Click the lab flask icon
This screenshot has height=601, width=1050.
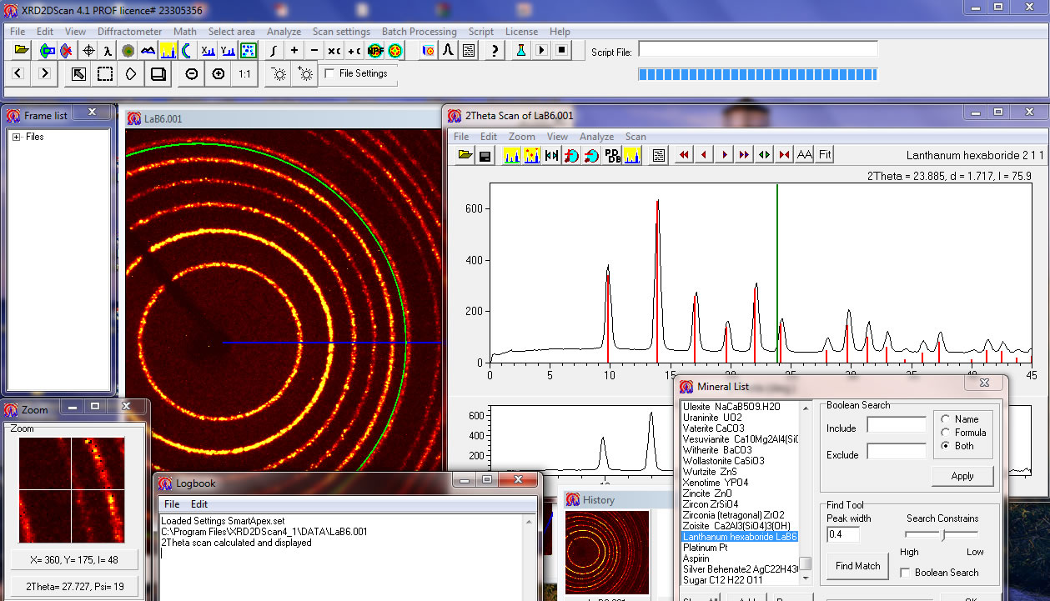click(x=521, y=51)
